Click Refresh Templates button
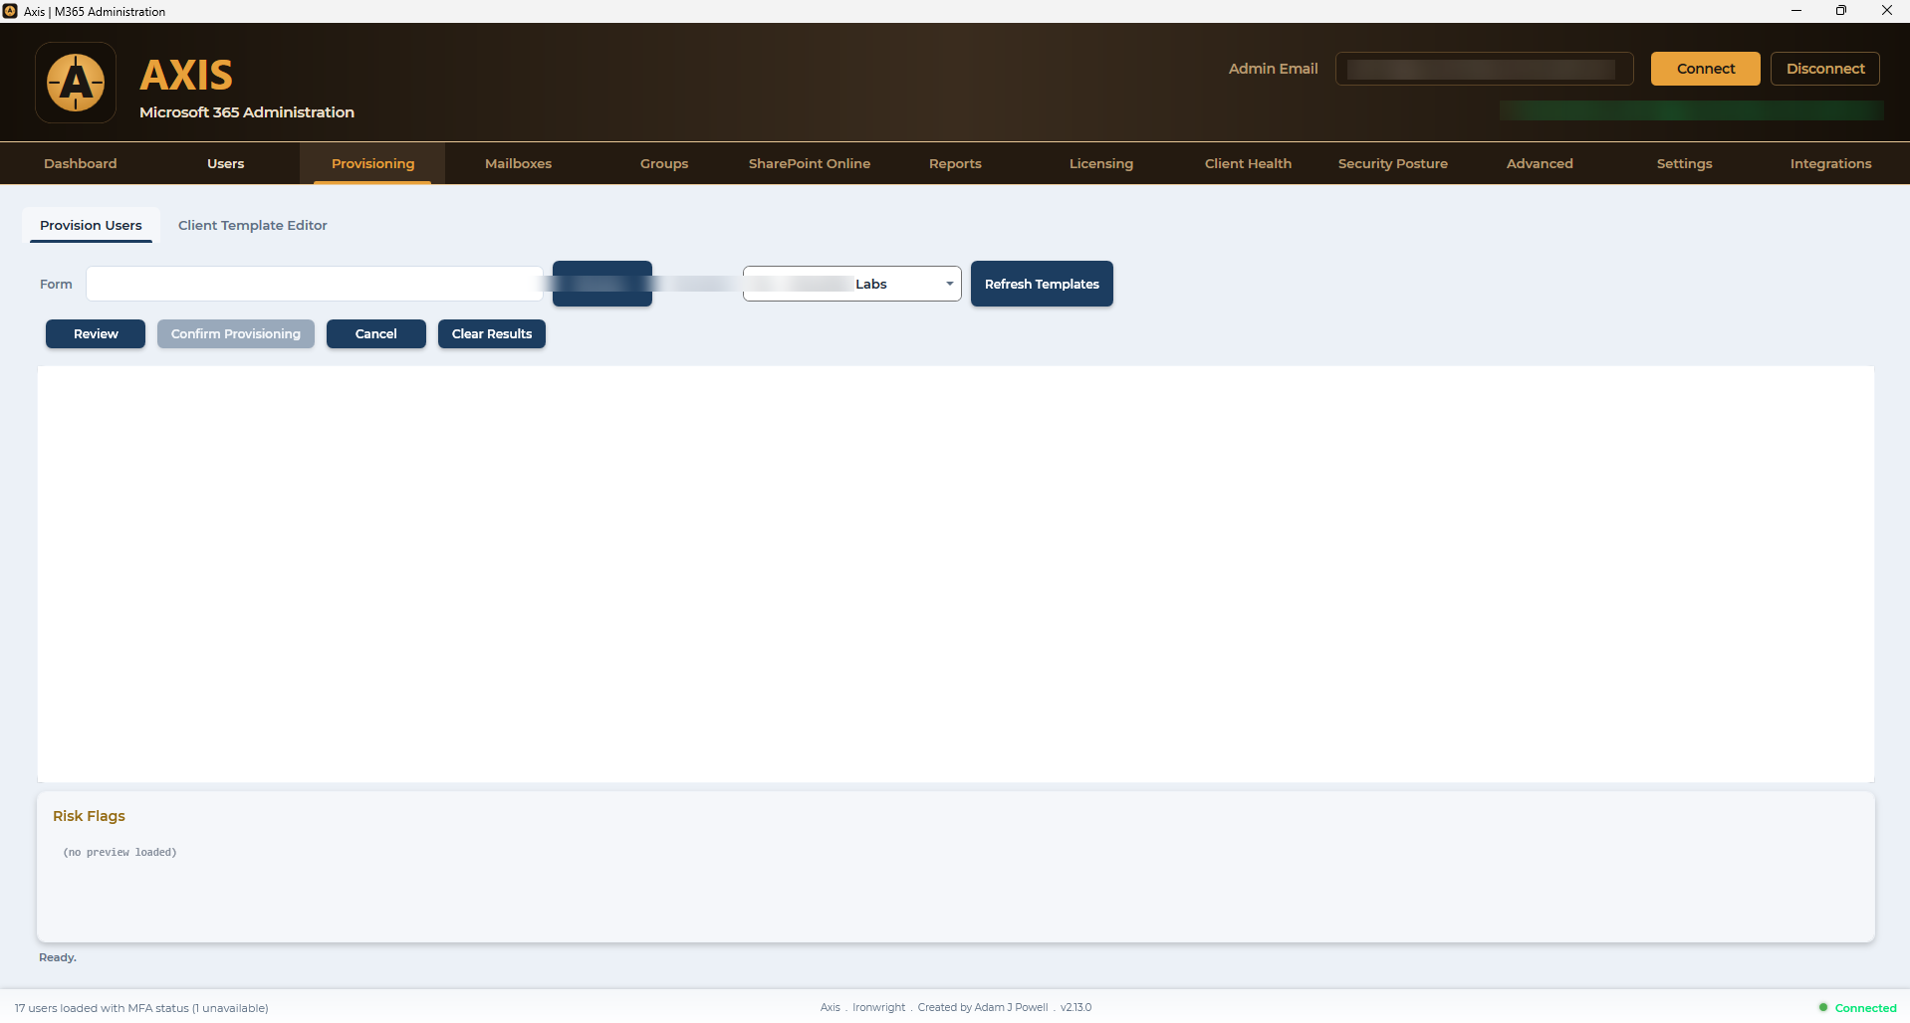Screen dimensions: 1910x1023 [1042, 284]
